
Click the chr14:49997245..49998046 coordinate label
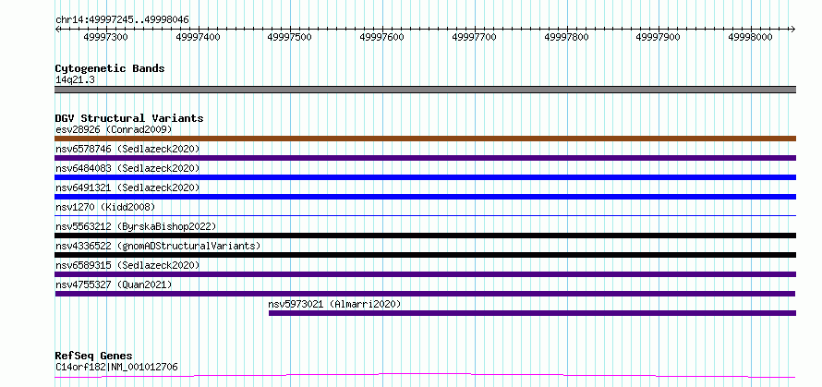pyautogui.click(x=122, y=20)
